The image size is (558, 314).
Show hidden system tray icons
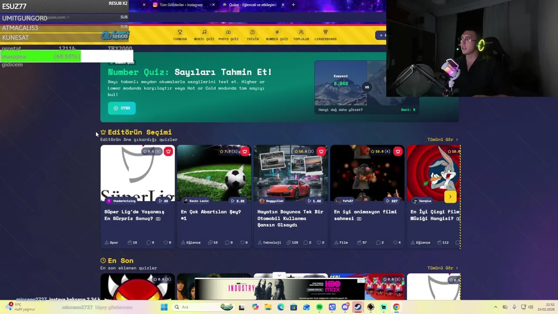coord(495,307)
